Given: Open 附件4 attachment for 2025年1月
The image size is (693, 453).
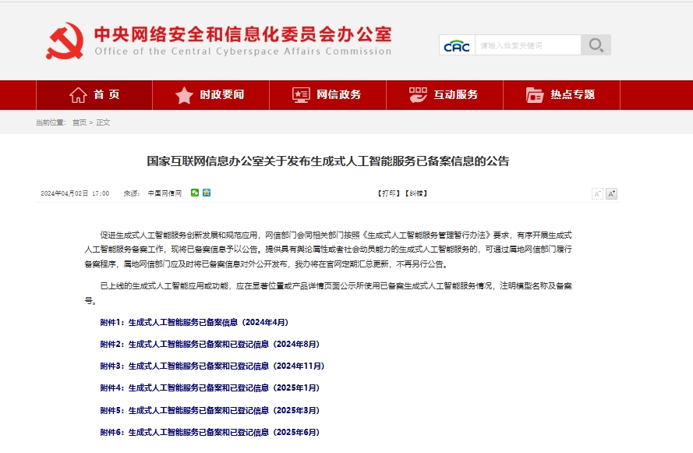Looking at the screenshot, I should 210,388.
